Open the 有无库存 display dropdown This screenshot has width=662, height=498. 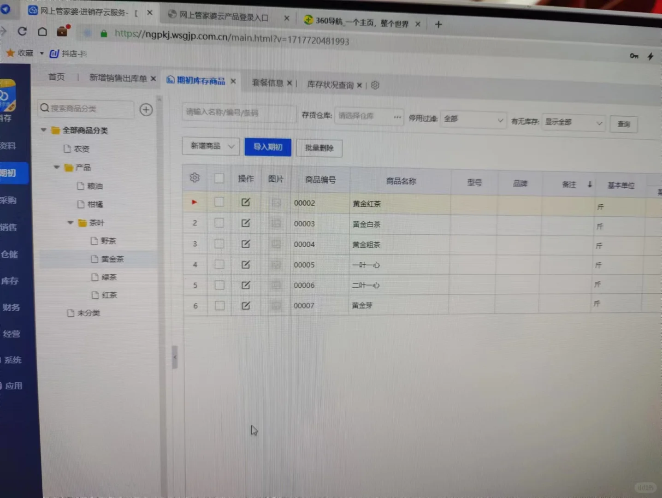click(573, 123)
